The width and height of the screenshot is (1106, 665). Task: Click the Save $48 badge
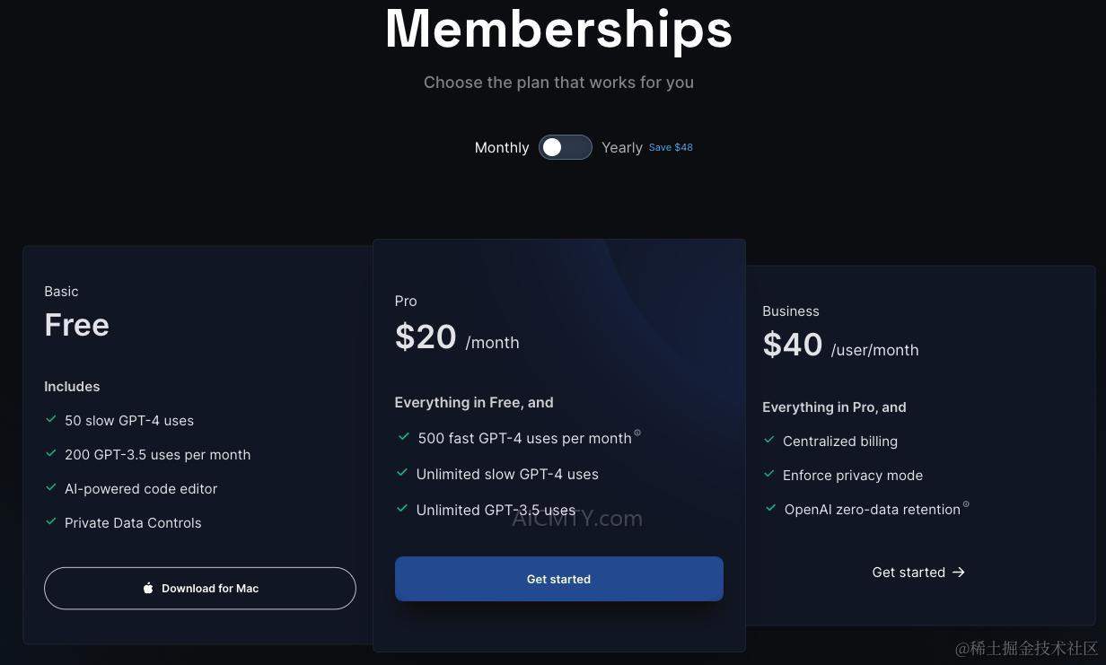[671, 147]
